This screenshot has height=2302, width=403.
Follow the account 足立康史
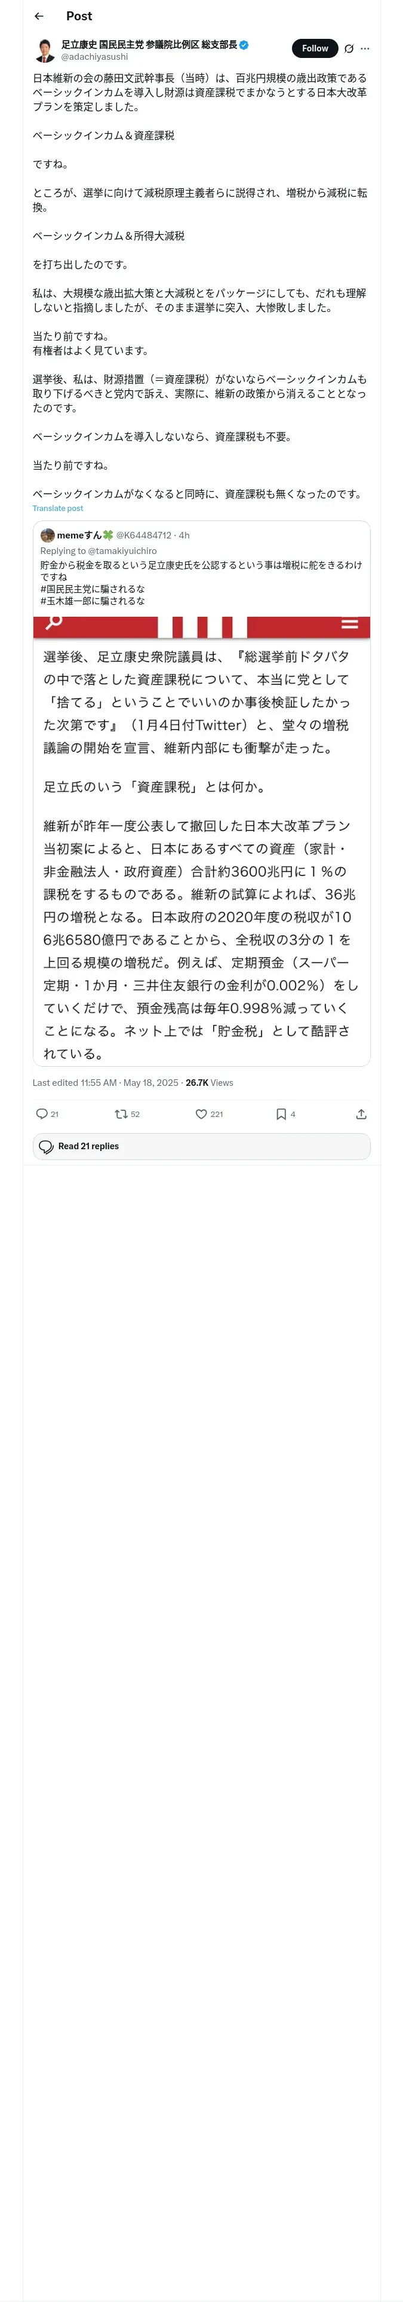coord(315,48)
